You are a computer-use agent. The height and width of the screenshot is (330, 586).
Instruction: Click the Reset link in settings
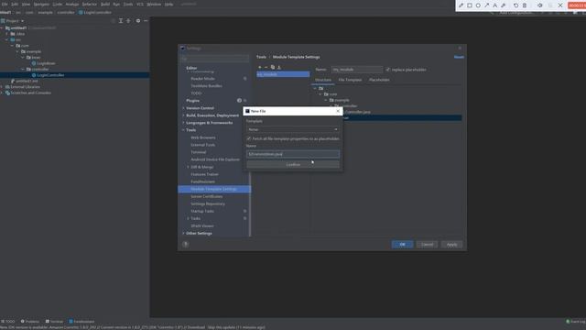pos(459,57)
